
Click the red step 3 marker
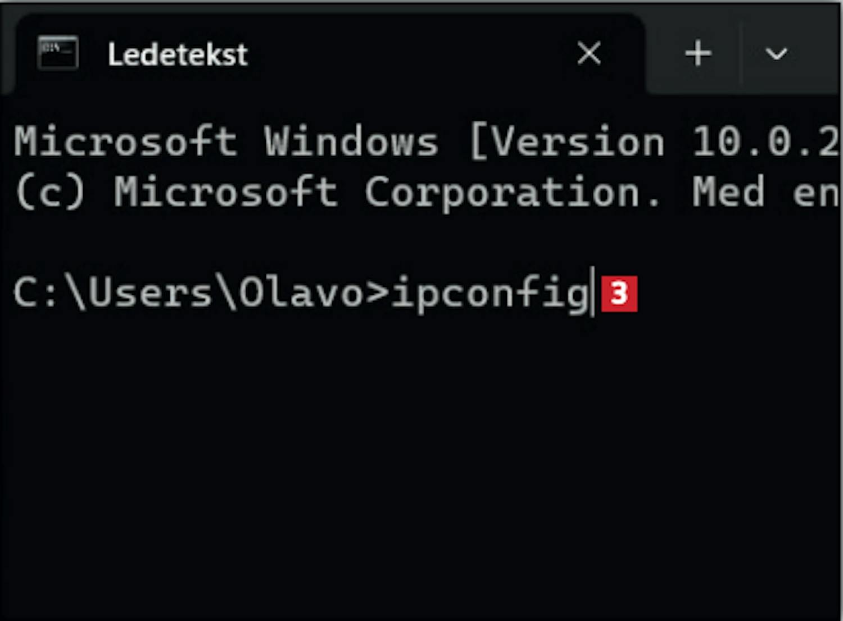point(619,293)
